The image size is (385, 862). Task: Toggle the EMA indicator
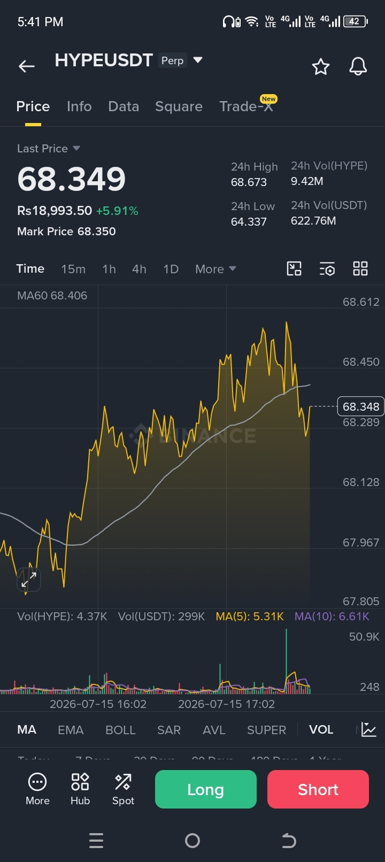(71, 730)
